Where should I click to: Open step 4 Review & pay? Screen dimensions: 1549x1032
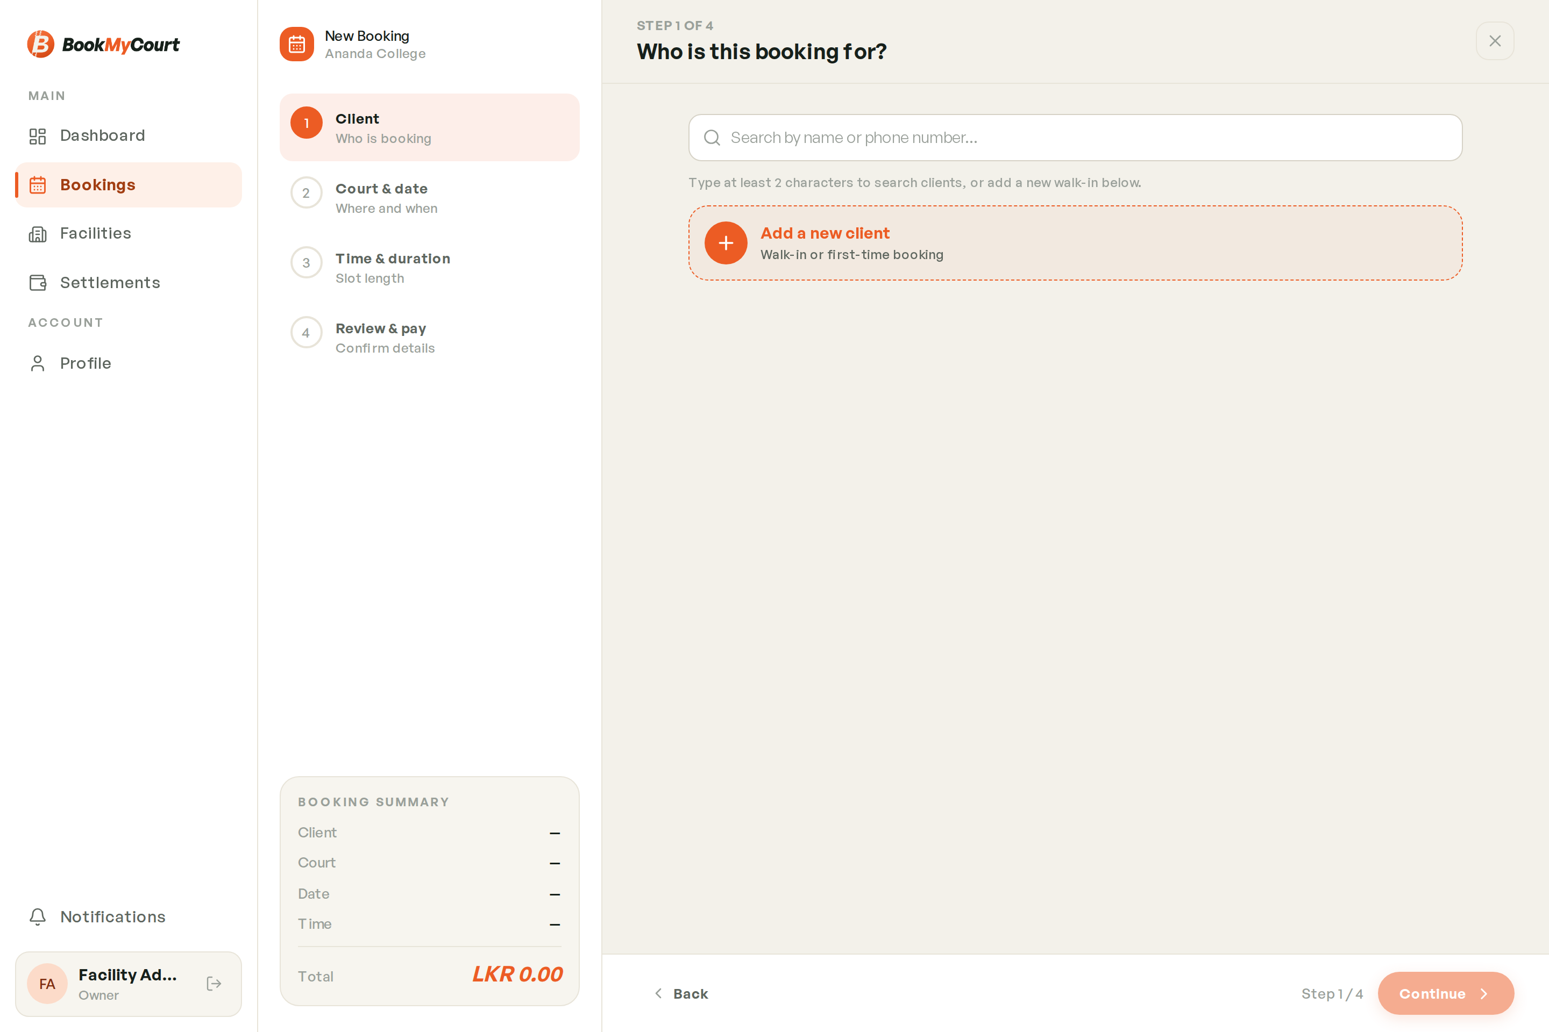pos(429,337)
